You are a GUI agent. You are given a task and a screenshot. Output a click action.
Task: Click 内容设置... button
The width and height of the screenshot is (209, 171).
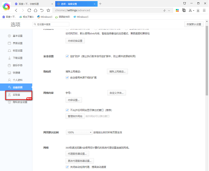(74, 100)
